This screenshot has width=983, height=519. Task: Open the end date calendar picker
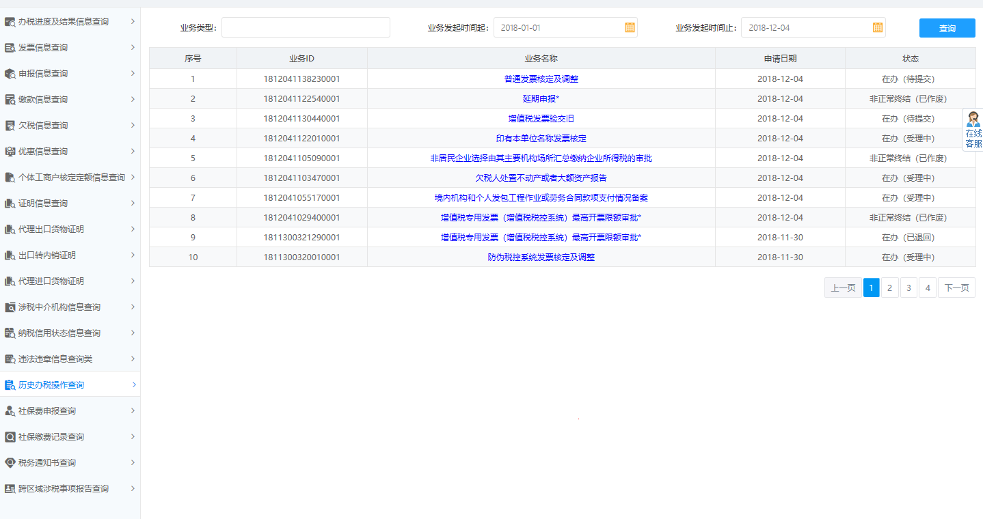(x=877, y=27)
